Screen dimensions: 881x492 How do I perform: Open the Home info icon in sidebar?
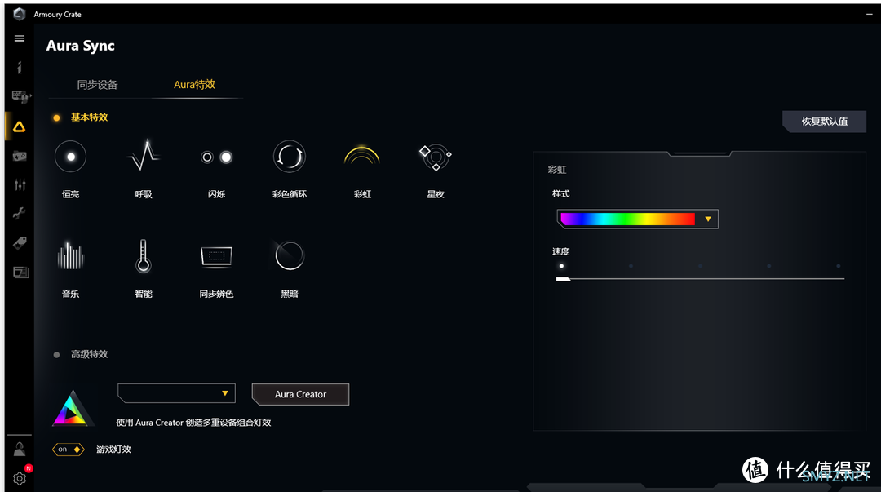(19, 68)
